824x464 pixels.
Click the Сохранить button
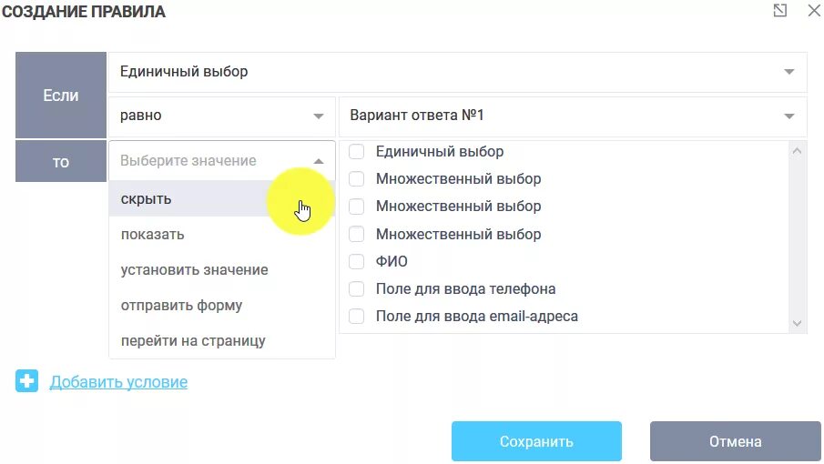[536, 441]
